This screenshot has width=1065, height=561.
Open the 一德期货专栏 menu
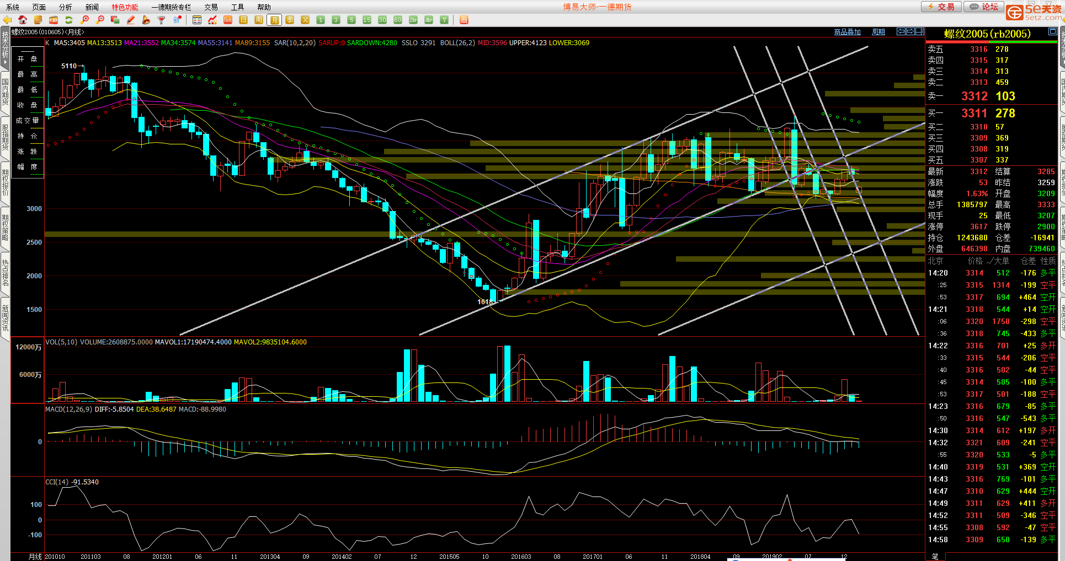(171, 7)
